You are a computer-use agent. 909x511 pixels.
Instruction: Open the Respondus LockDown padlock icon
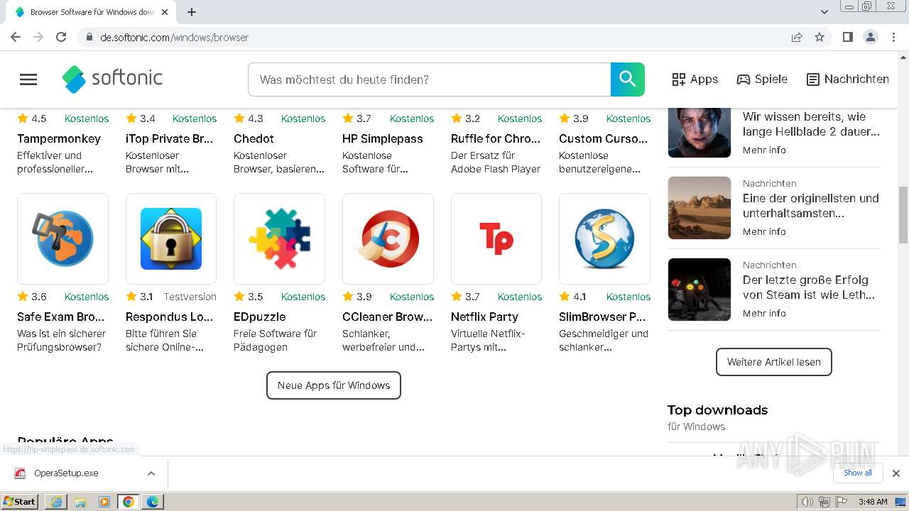click(x=171, y=238)
